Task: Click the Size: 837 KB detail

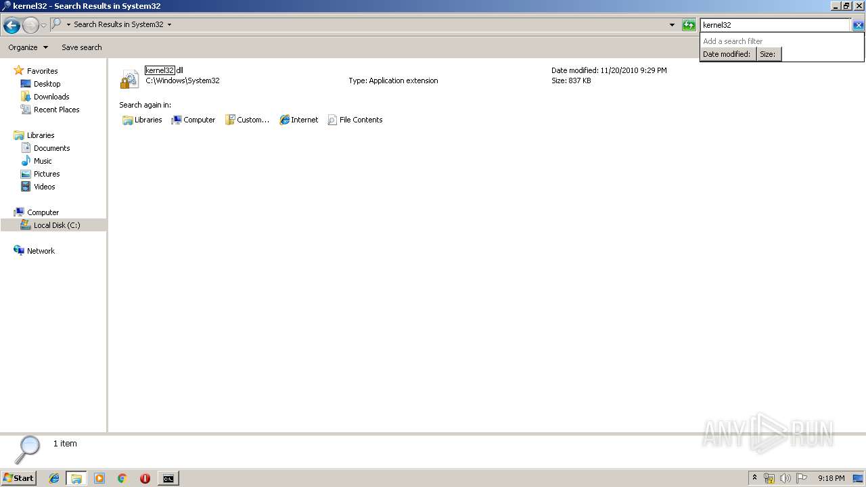Action: tap(571, 80)
